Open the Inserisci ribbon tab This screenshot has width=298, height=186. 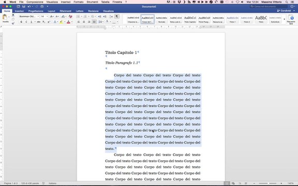pyautogui.click(x=19, y=11)
